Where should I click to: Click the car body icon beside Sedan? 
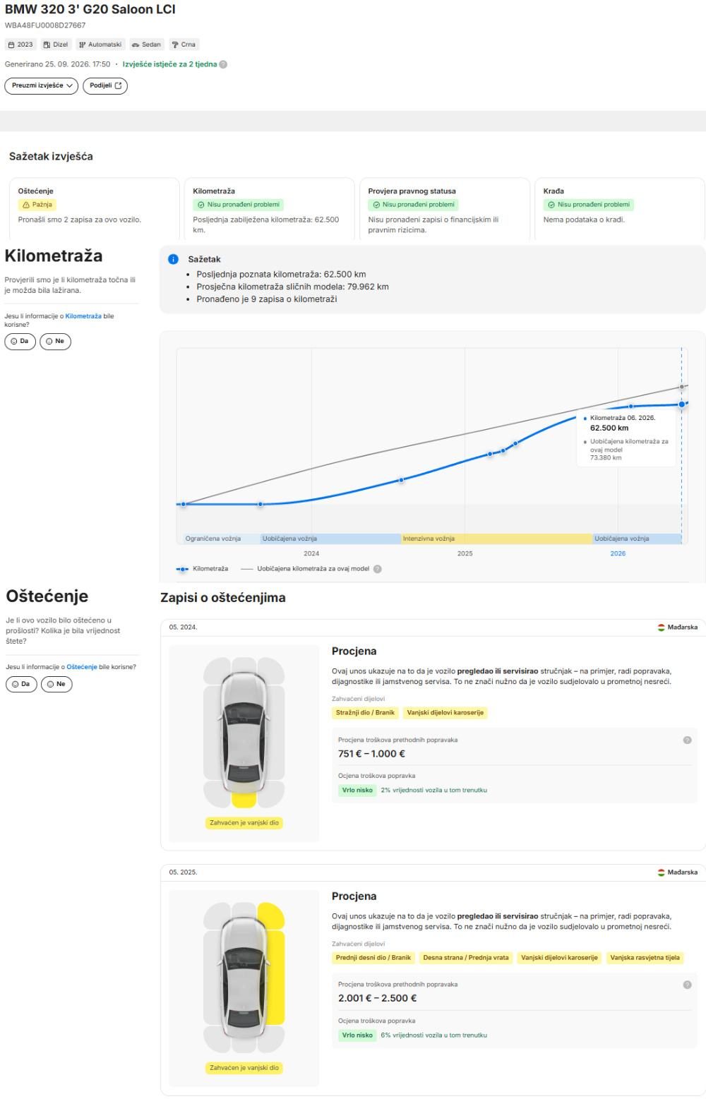(x=136, y=44)
